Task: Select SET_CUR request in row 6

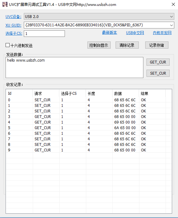Action: (x=42, y=133)
